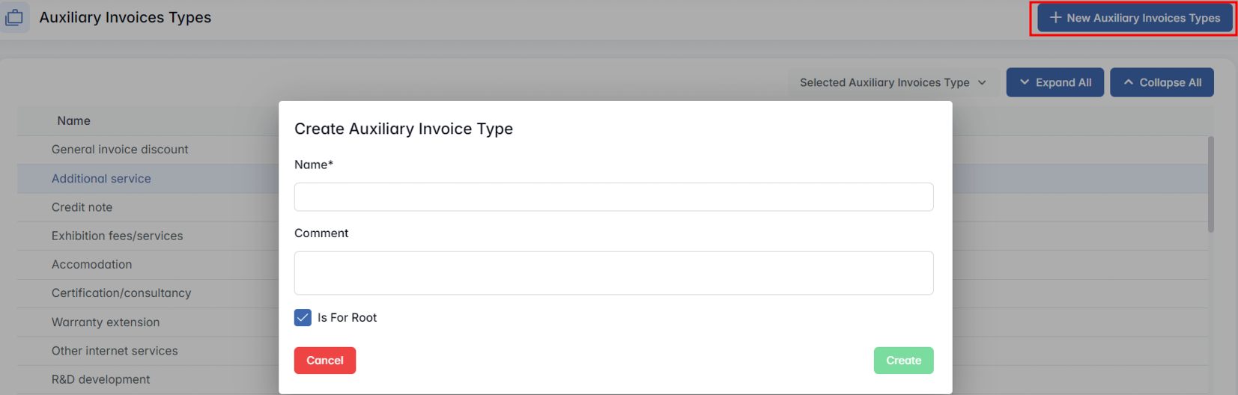Click the up-chevron icon on Collapse All
Viewport: 1238px width, 395px height.
(x=1128, y=82)
